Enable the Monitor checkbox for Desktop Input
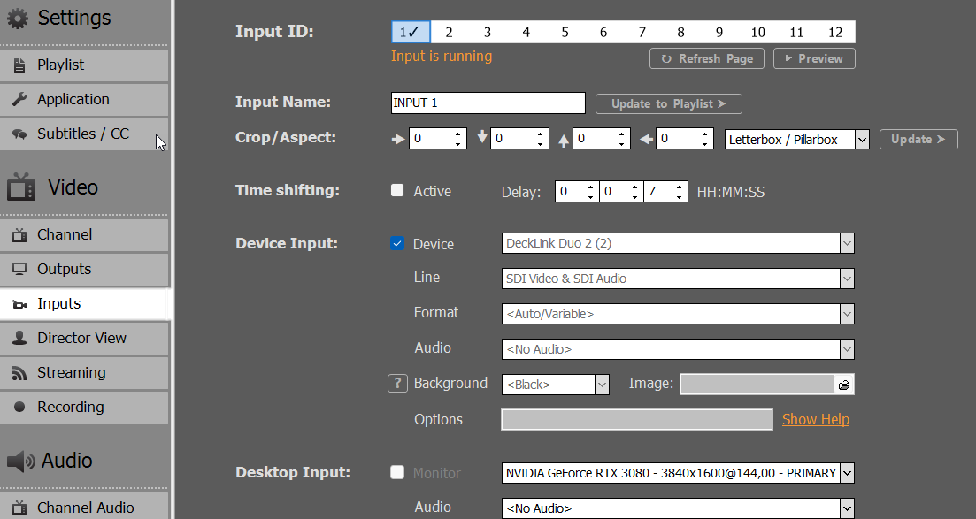This screenshot has height=519, width=976. tap(397, 472)
